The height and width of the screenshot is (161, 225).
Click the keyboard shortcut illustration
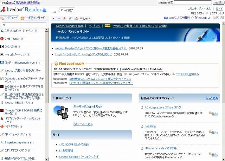click(x=61, y=112)
